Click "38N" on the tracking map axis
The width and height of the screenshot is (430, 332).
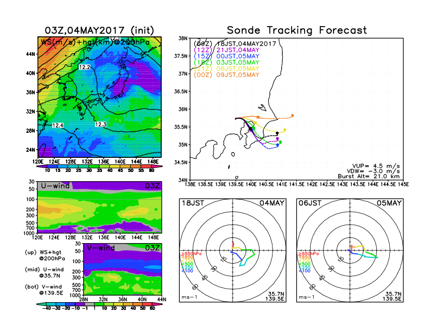coord(182,38)
